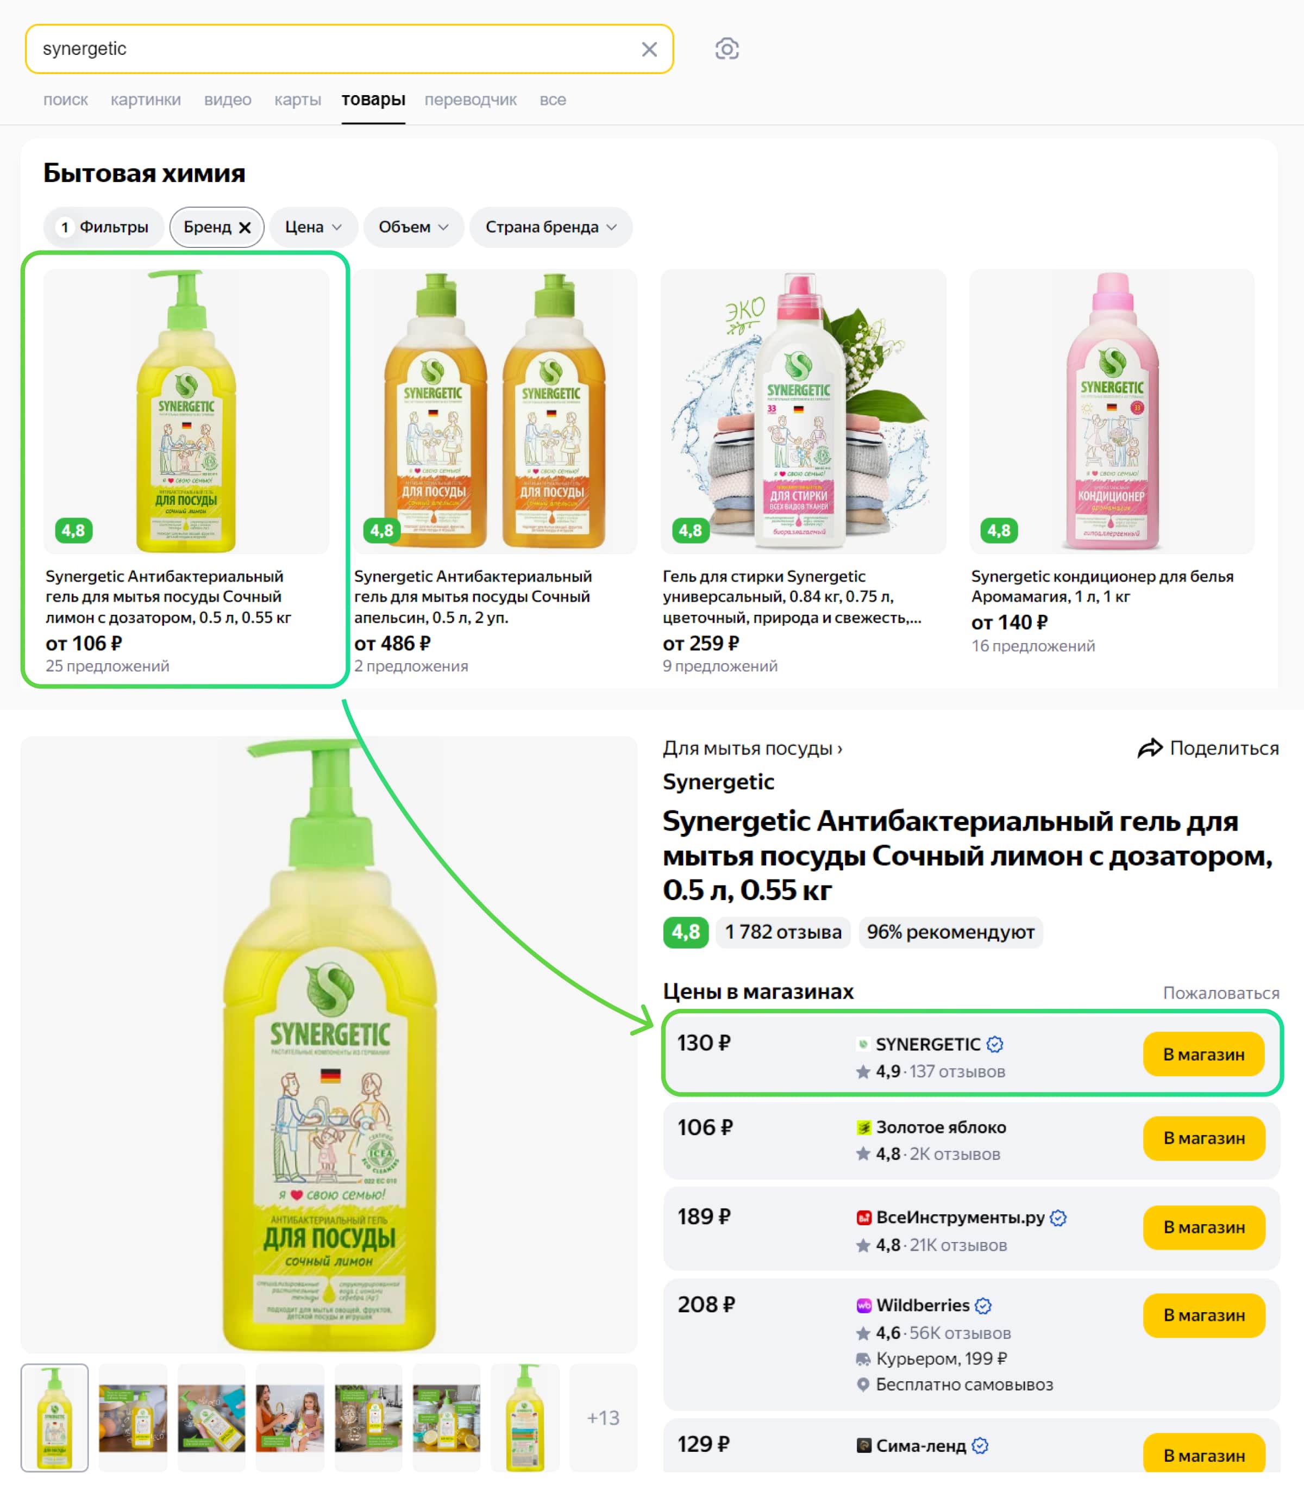Expand the Страна бренда dropdown
This screenshot has width=1304, height=1497.
pyautogui.click(x=550, y=227)
